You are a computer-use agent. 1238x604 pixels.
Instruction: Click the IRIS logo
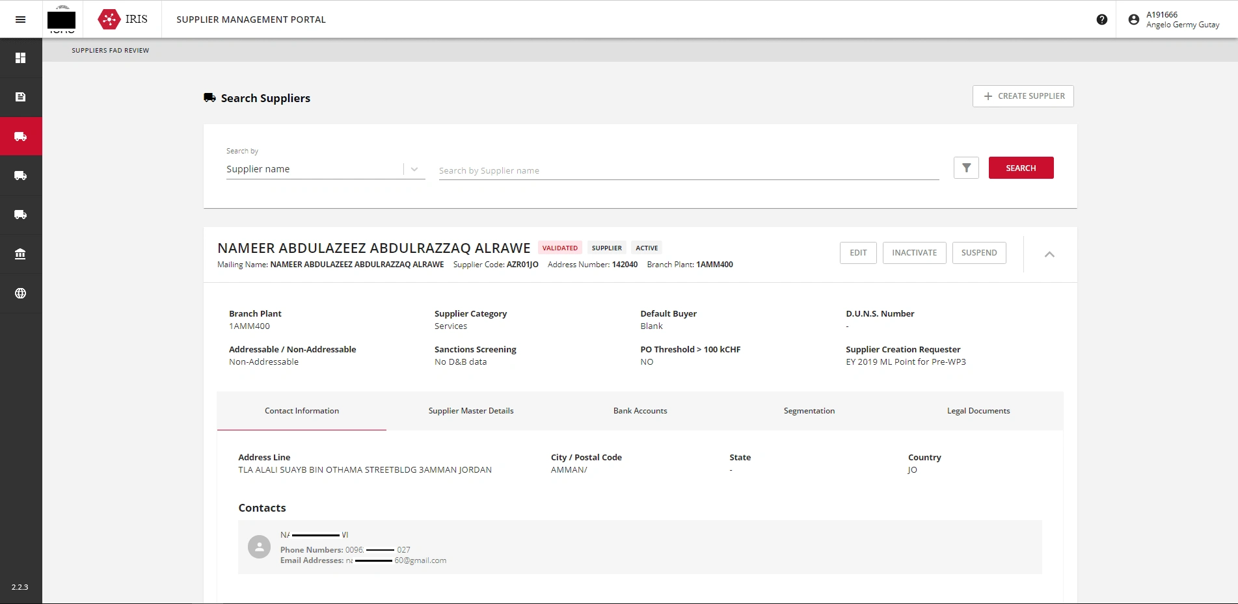(x=123, y=20)
